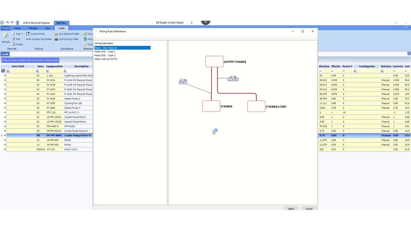The width and height of the screenshot is (411, 231).
Task: Click the Redo arrow in title bar
Action: [12, 22]
